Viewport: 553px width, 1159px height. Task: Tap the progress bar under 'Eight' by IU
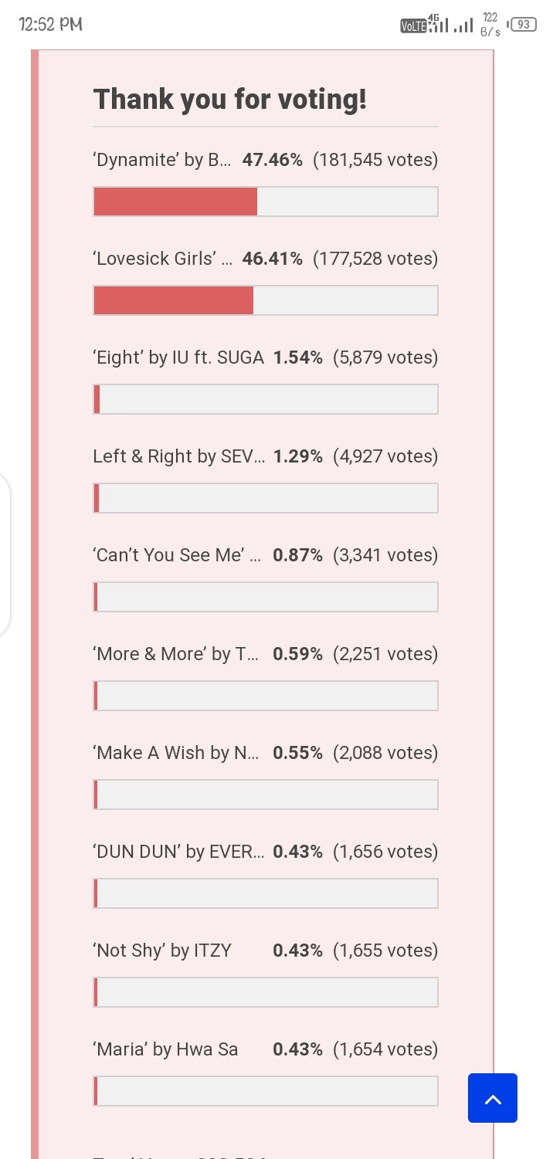coord(265,399)
